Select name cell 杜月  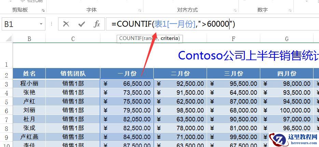29,119
